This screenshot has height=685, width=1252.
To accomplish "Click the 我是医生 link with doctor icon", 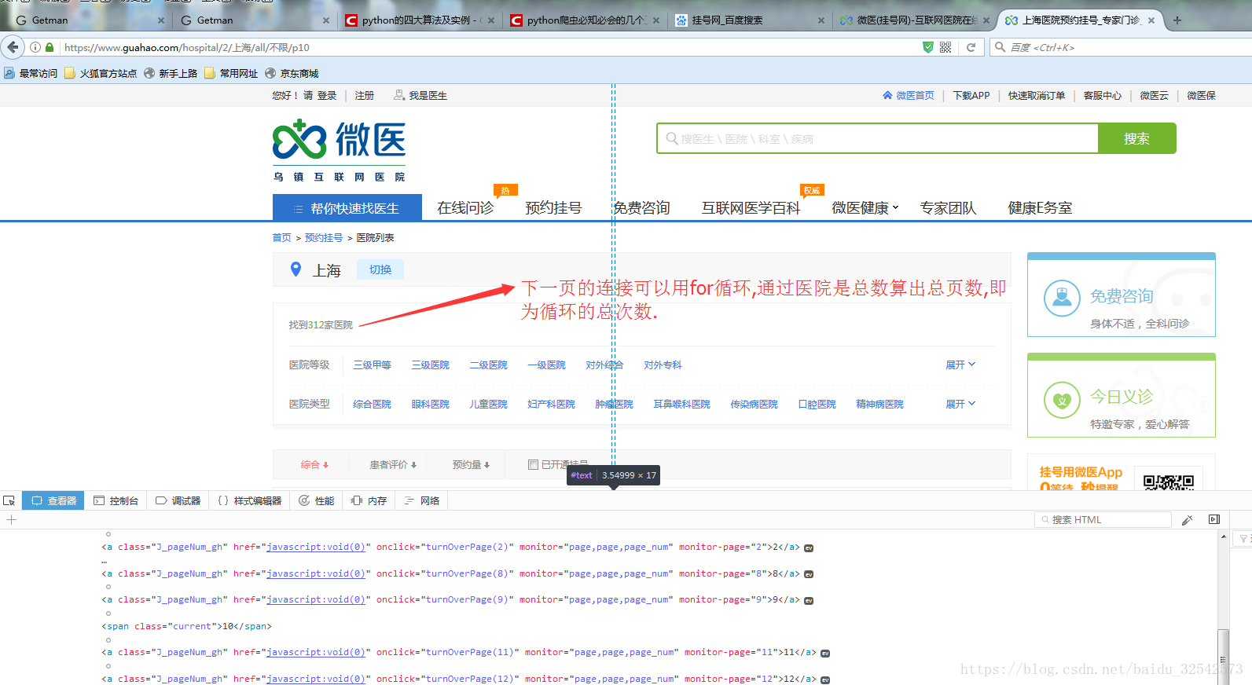I will [x=420, y=95].
